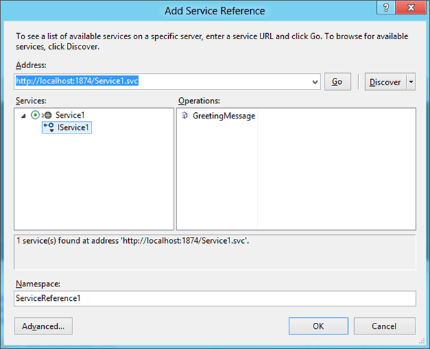
Task: Open the Address history dropdown arrow
Action: coord(316,82)
